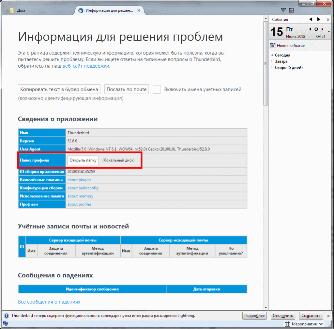Click the online status icon in the status bar
Screen dimensions: 334x329
click(x=6, y=324)
